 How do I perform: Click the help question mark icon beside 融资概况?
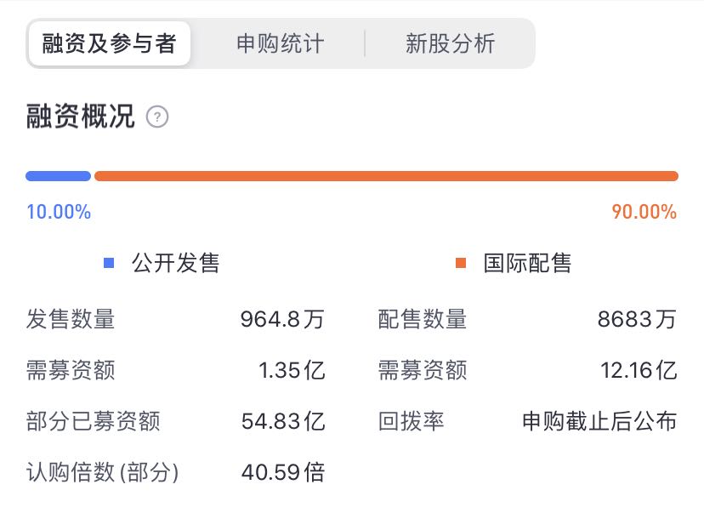157,117
